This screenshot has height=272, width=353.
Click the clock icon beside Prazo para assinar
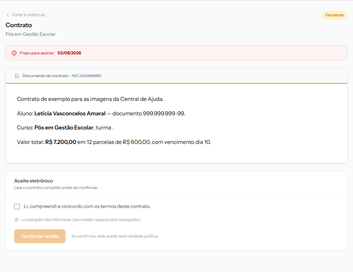pyautogui.click(x=14, y=53)
